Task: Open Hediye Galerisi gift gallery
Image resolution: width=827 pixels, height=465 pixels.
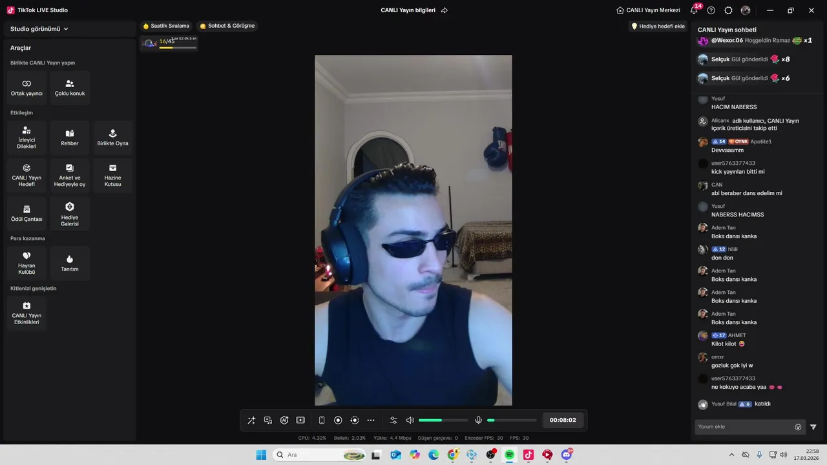Action: 70,214
